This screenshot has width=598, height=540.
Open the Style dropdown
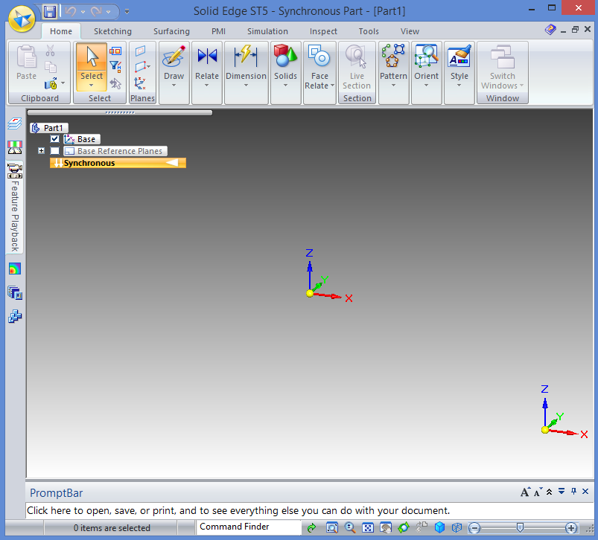459,86
